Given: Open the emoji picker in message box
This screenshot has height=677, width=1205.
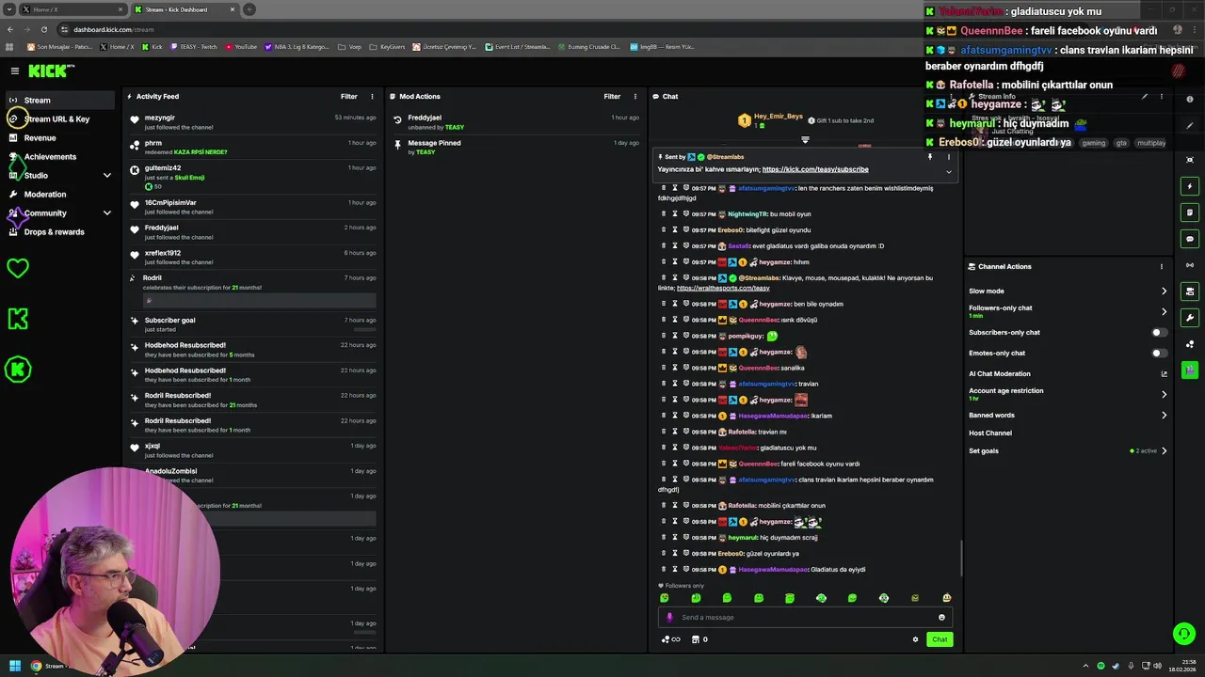Looking at the screenshot, I should click(941, 617).
